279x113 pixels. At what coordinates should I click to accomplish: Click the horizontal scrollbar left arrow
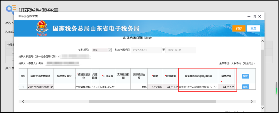(23, 101)
